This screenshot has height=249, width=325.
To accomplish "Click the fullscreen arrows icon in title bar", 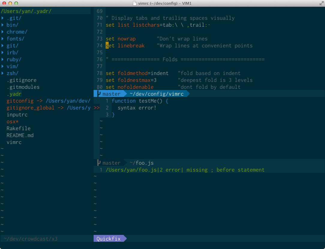I will [321, 3].
